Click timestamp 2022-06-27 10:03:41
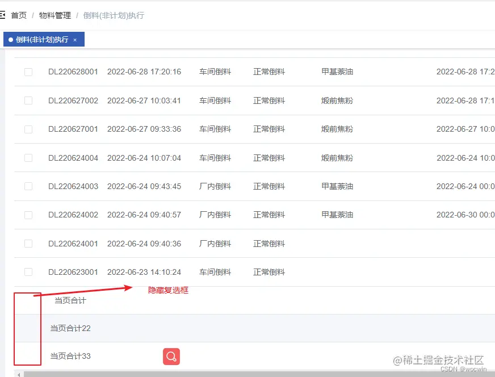 click(x=144, y=100)
